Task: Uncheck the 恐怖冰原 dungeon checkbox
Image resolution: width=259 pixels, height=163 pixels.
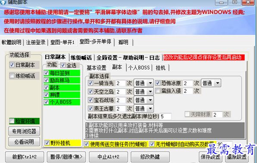Action: click(x=158, y=83)
